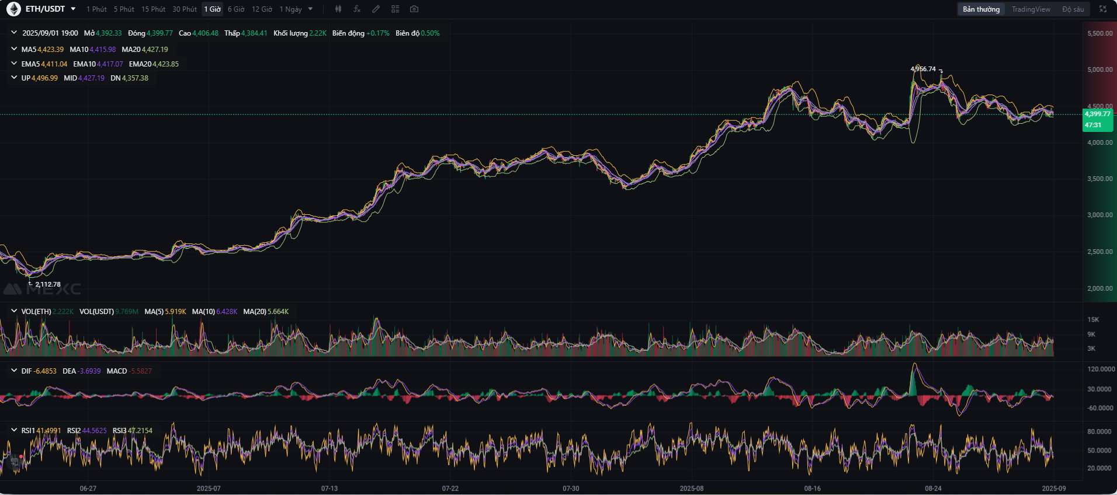The image size is (1117, 495).
Task: Click the 2025/09/01 19:00 timestamp
Action: (x=50, y=33)
